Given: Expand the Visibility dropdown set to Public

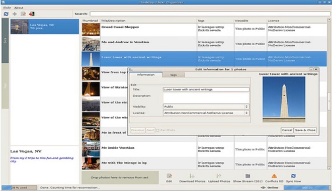Looking at the screenshot, I should pyautogui.click(x=206, y=107).
